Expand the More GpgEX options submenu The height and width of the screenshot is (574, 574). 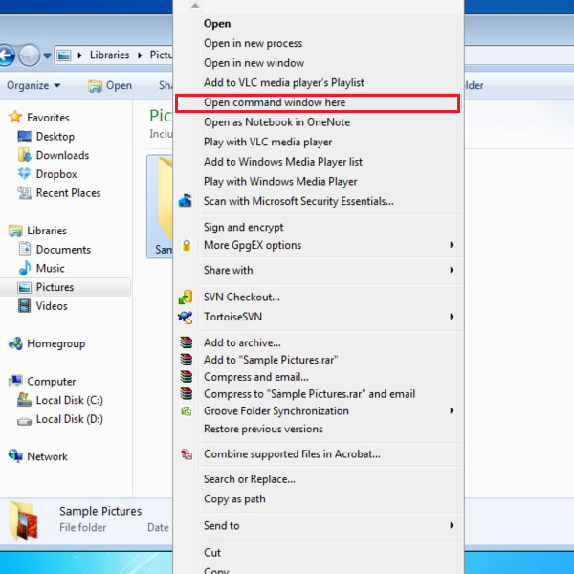coord(453,245)
